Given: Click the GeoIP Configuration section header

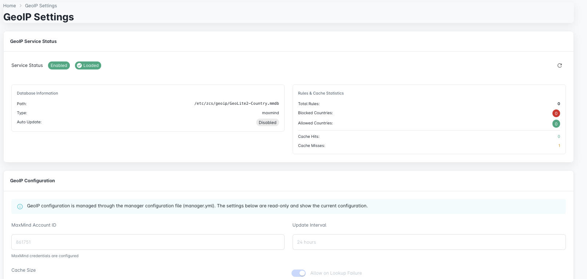Looking at the screenshot, I should point(32,181).
